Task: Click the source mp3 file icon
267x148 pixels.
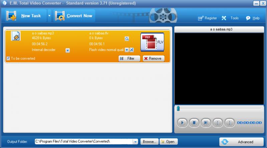Action: (x=16, y=36)
